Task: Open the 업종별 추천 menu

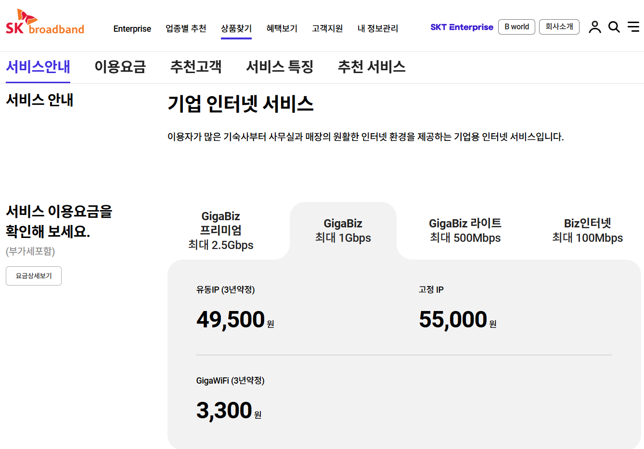Action: tap(186, 29)
